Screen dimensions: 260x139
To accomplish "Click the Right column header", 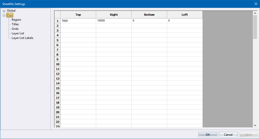I will 114,15.
